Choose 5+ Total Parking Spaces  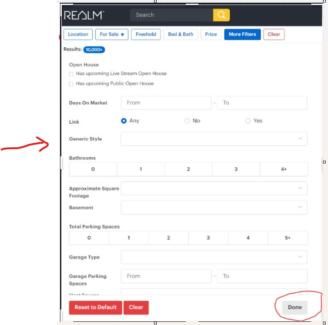point(288,238)
